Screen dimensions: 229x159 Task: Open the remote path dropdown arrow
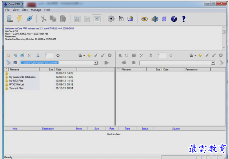click(x=213, y=63)
